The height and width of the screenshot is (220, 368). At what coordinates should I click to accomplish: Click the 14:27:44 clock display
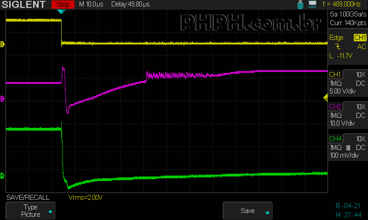click(348, 214)
